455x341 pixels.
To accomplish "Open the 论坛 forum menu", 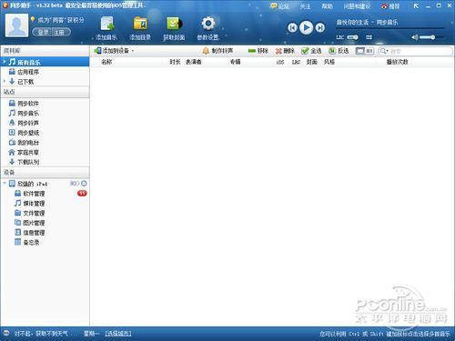I will (x=279, y=6).
